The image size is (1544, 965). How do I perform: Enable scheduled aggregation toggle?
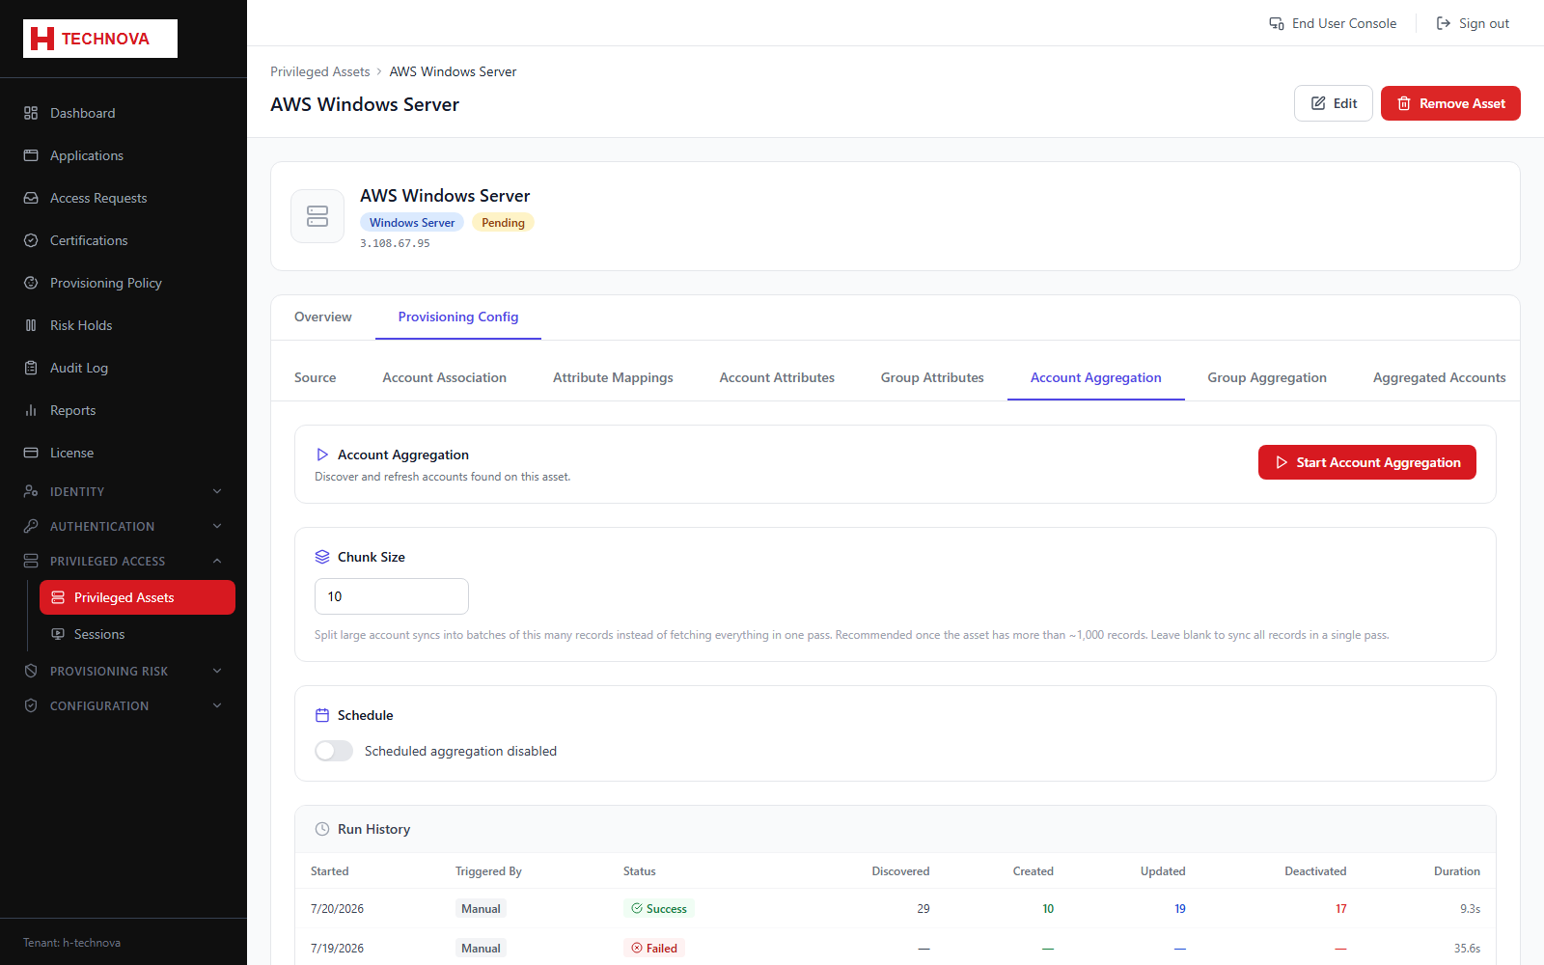(x=334, y=751)
